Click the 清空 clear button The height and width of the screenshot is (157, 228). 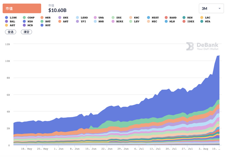(27, 32)
